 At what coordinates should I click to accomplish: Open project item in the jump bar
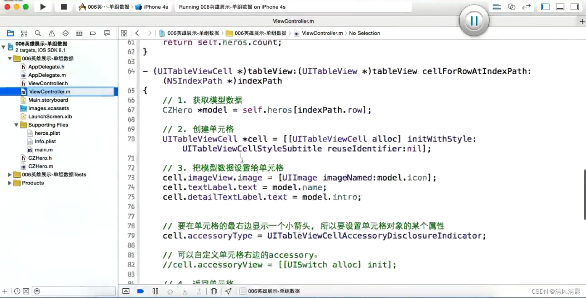click(189, 33)
